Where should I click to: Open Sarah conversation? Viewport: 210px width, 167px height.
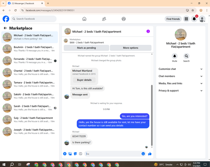(x=29, y=108)
